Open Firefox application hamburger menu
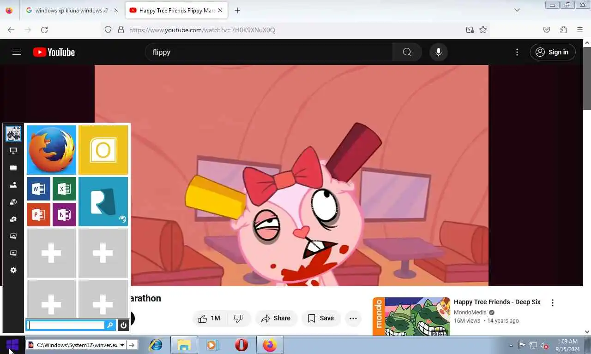Screen dimensions: 591x354 click(x=580, y=29)
